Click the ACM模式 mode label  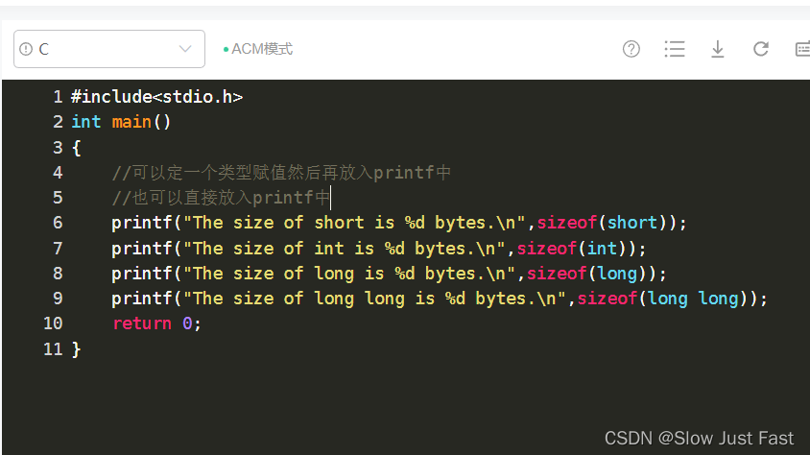point(261,49)
